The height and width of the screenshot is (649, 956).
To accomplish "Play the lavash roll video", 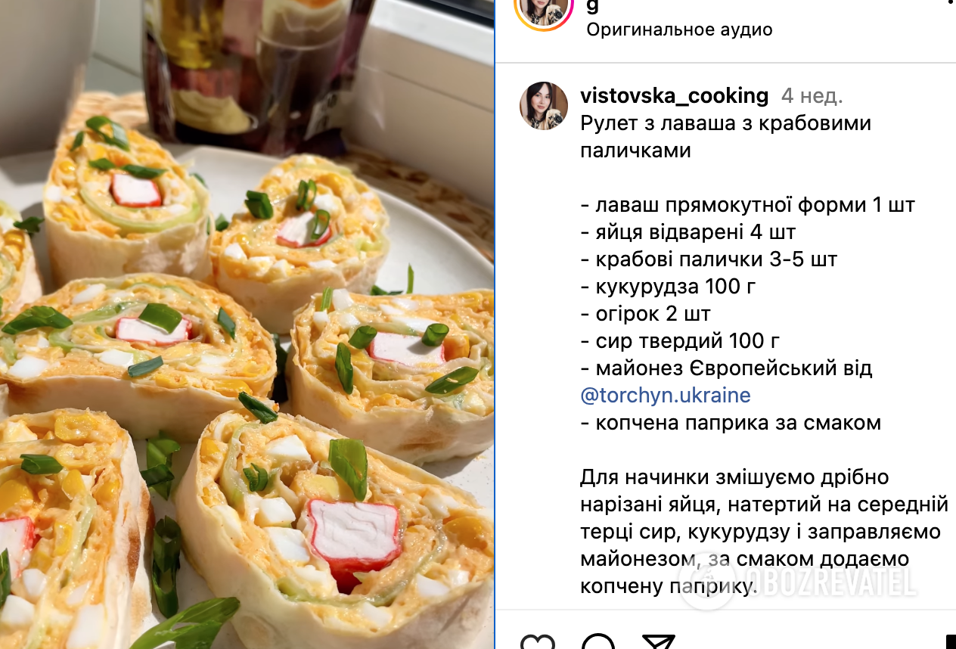I will pyautogui.click(x=247, y=324).
